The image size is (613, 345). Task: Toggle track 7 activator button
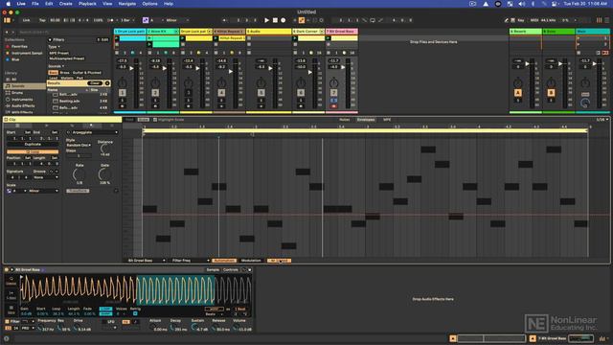333,93
